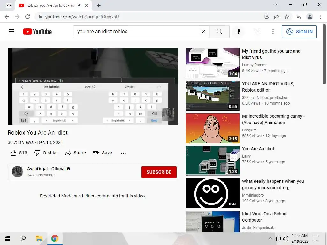Go to YouTube home via the logo

tap(37, 32)
